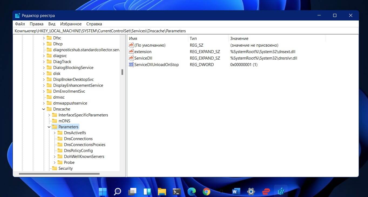Expand the dmwappushservice key
Image resolution: width=368 pixels, height=197 pixels.
(44, 103)
